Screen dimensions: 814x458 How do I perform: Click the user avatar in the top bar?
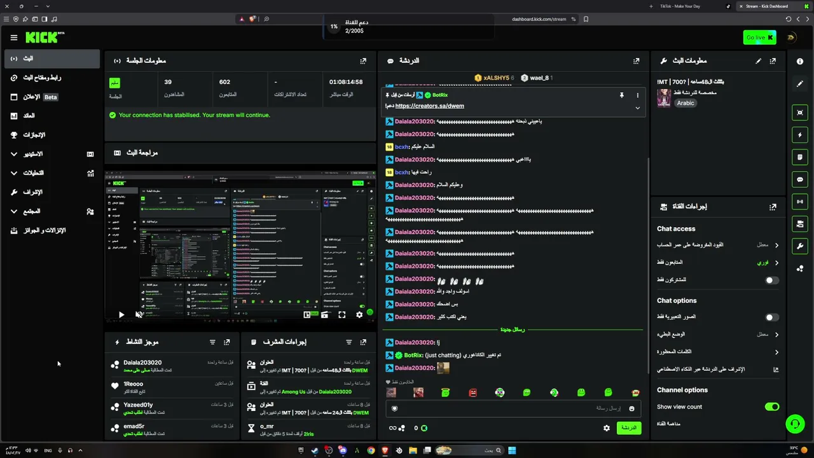(791, 38)
